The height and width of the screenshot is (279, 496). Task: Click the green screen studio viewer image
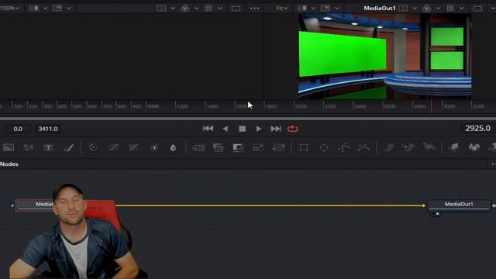point(384,57)
